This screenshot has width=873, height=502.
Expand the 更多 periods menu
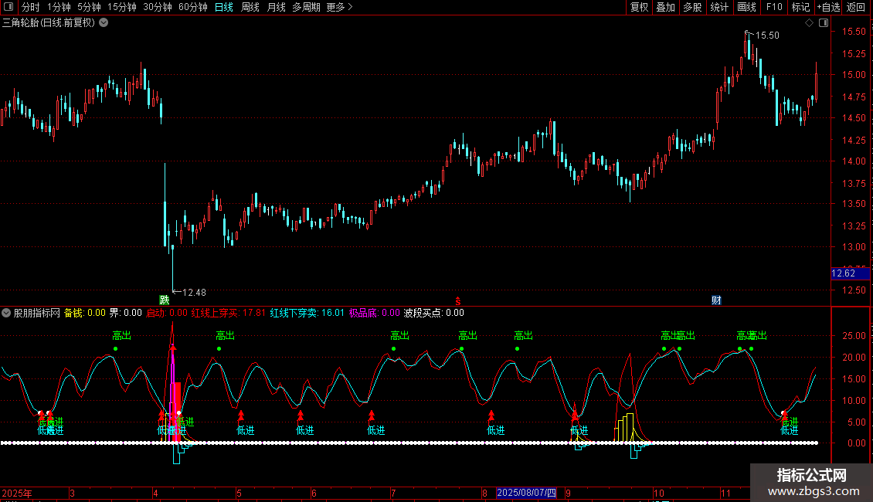click(339, 7)
